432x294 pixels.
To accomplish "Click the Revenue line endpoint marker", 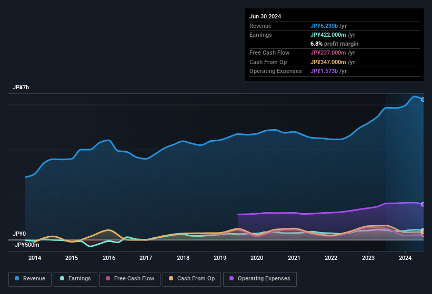I will click(x=423, y=99).
